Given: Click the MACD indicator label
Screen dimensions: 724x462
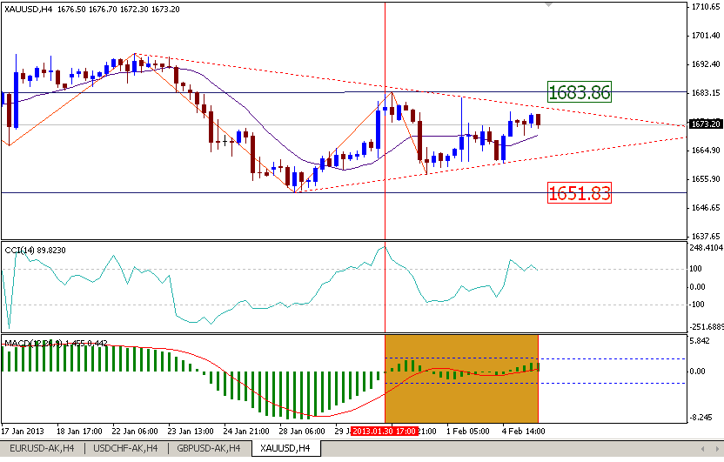Looking at the screenshot, I should [56, 343].
